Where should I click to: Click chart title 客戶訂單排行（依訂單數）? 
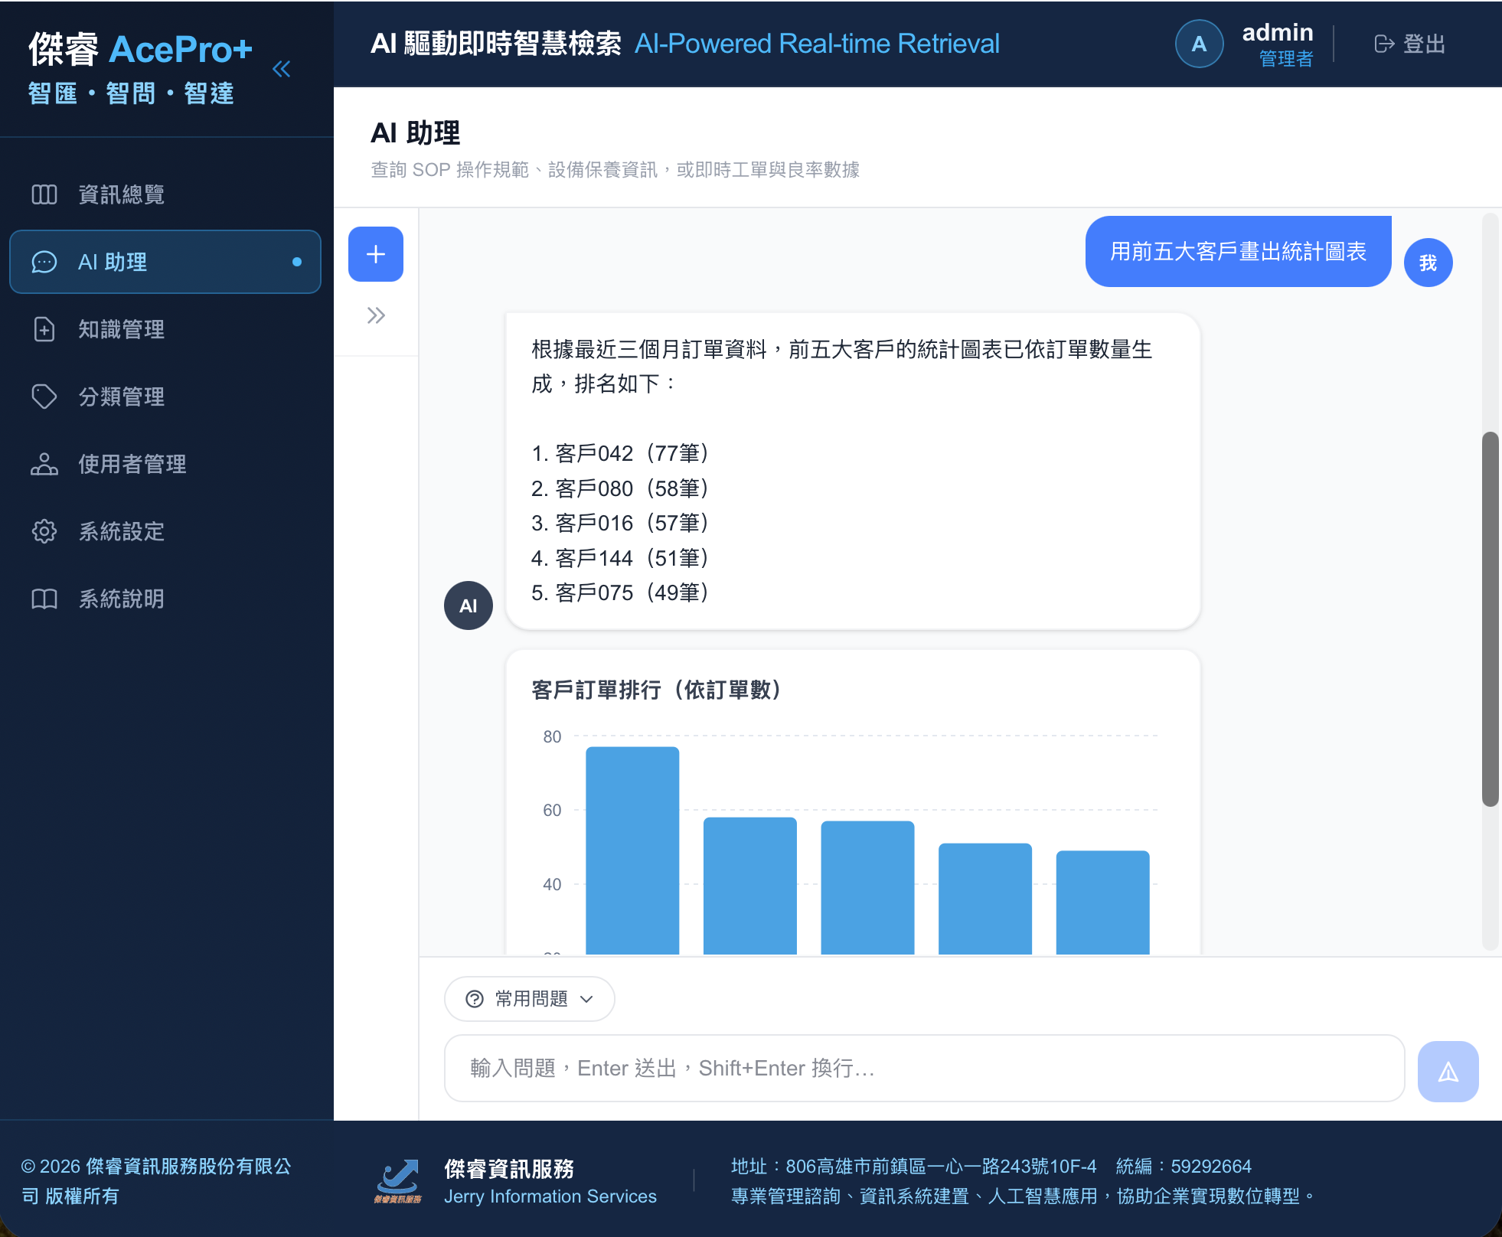pos(658,690)
